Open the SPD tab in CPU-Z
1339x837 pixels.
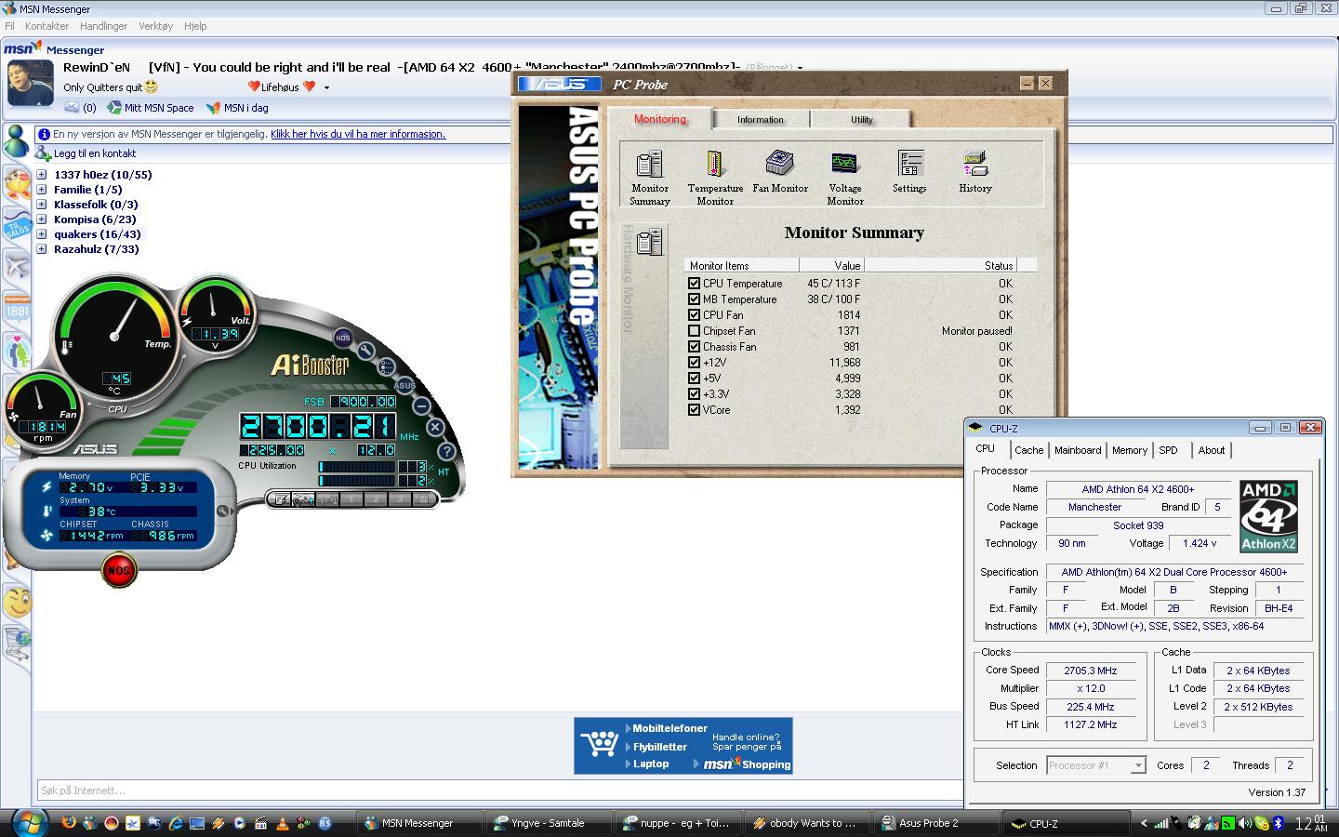pos(1169,450)
